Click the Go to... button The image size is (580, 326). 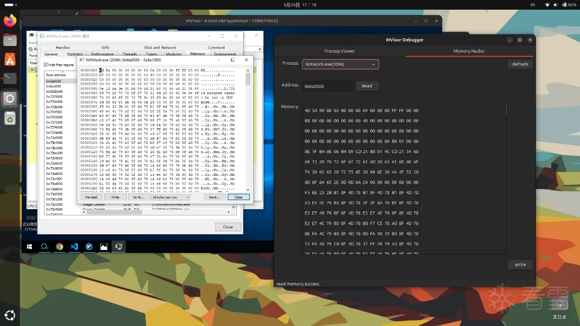138,197
